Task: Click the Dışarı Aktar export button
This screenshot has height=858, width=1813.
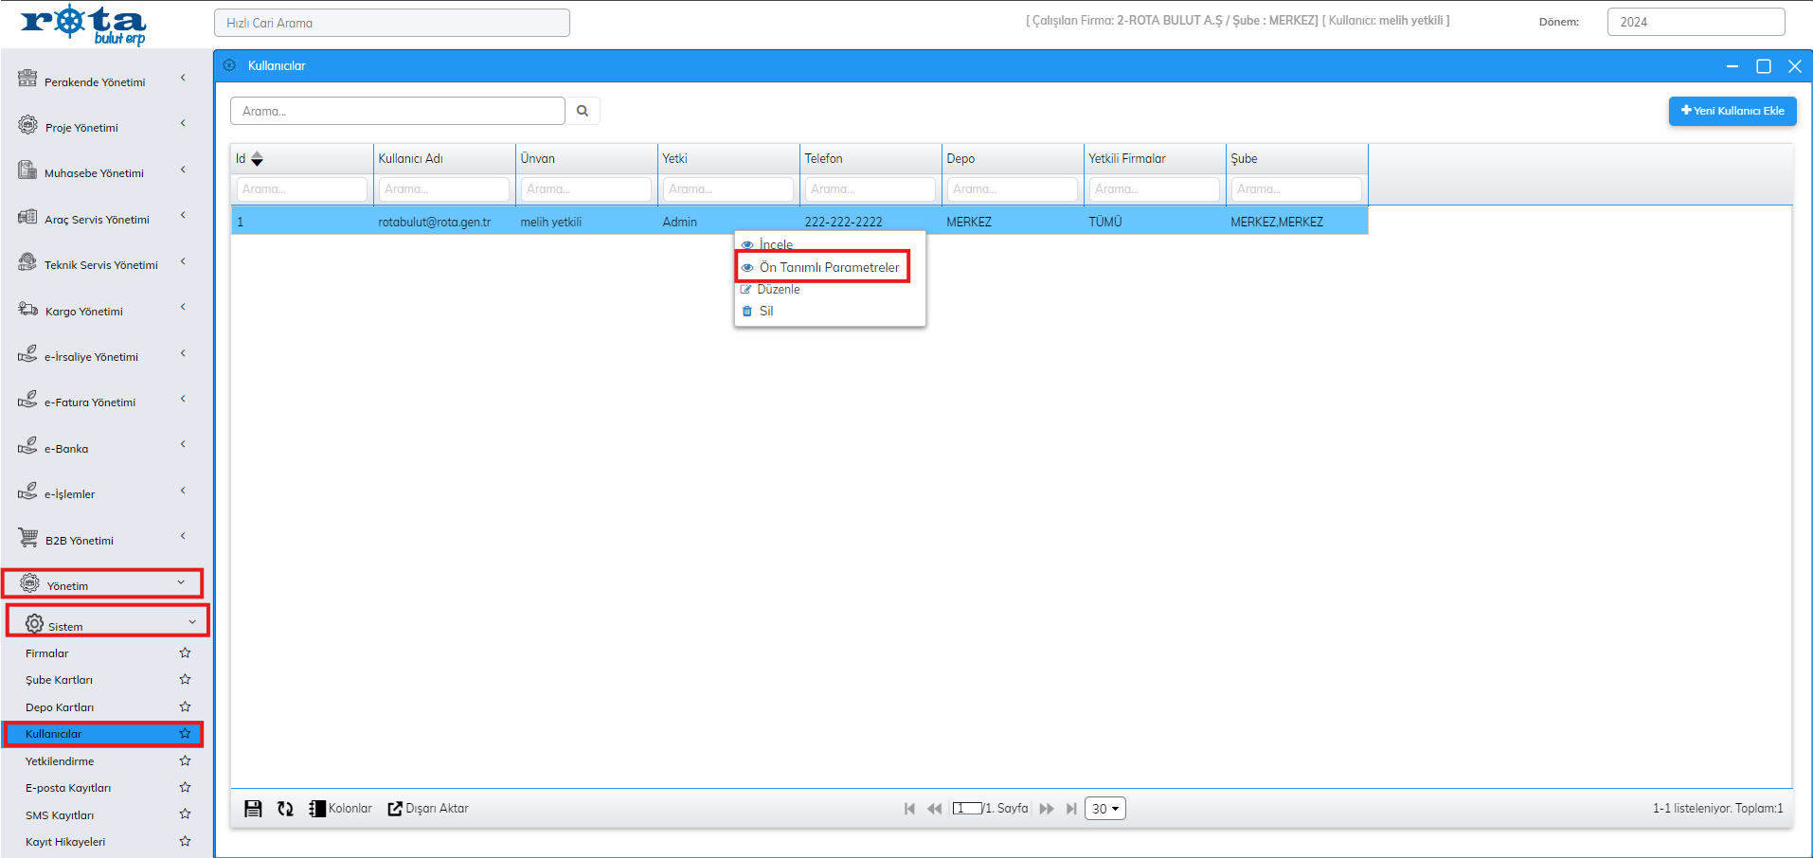Action: [x=428, y=809]
